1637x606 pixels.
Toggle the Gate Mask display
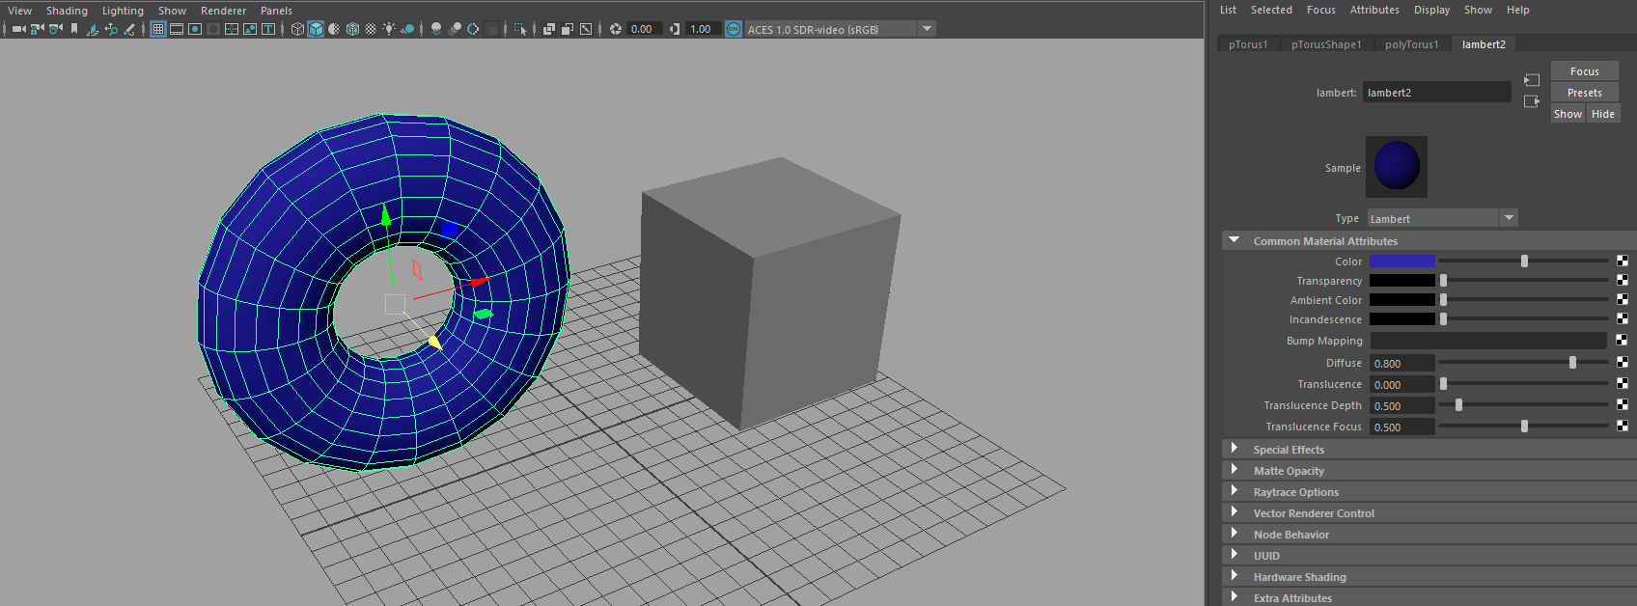tap(213, 29)
